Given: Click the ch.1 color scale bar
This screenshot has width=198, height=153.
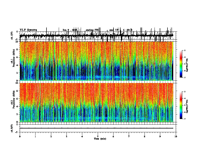Looking at the screenshot, I should tap(181, 64).
